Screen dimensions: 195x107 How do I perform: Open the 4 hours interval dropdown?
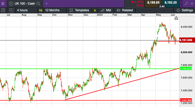tap(27, 10)
